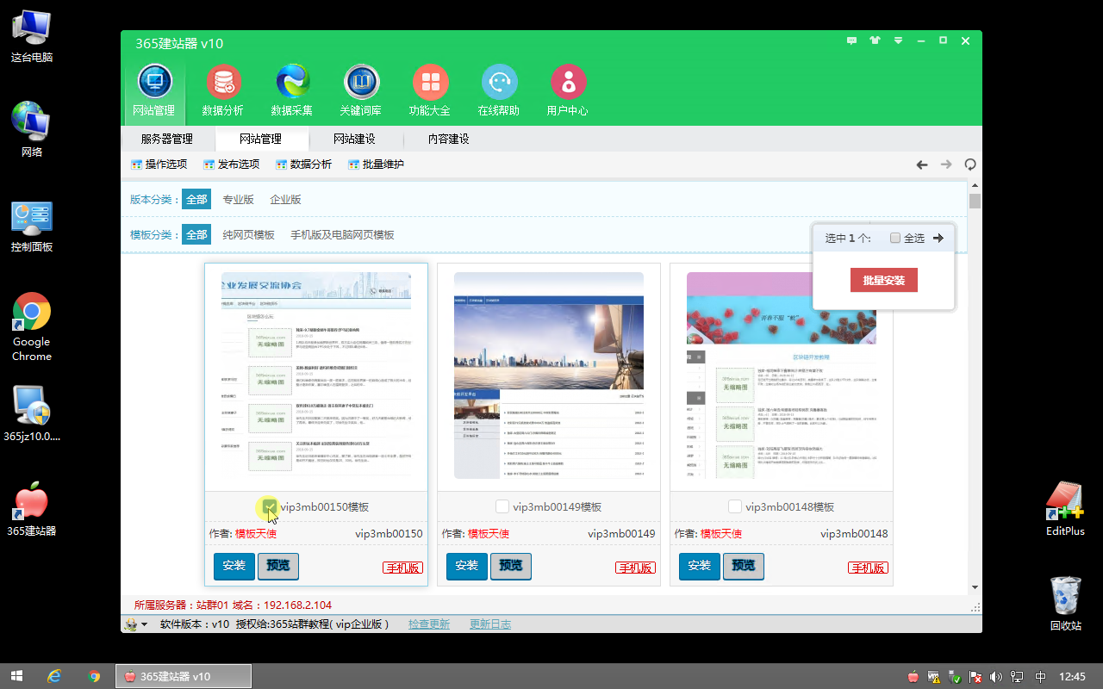Screen dimensions: 1103x689
Task: Install the vip3mb00148 template
Action: click(700, 566)
